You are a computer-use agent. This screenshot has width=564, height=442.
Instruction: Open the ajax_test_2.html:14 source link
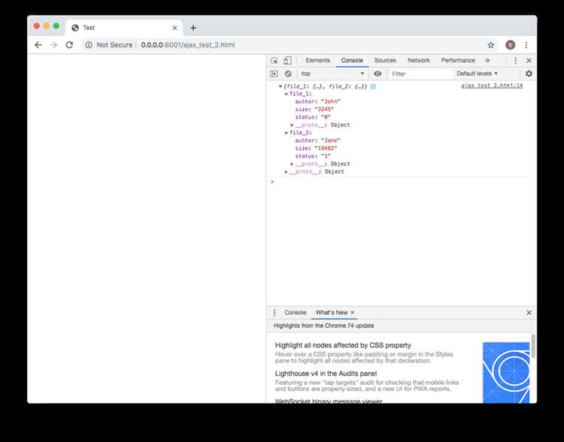492,86
